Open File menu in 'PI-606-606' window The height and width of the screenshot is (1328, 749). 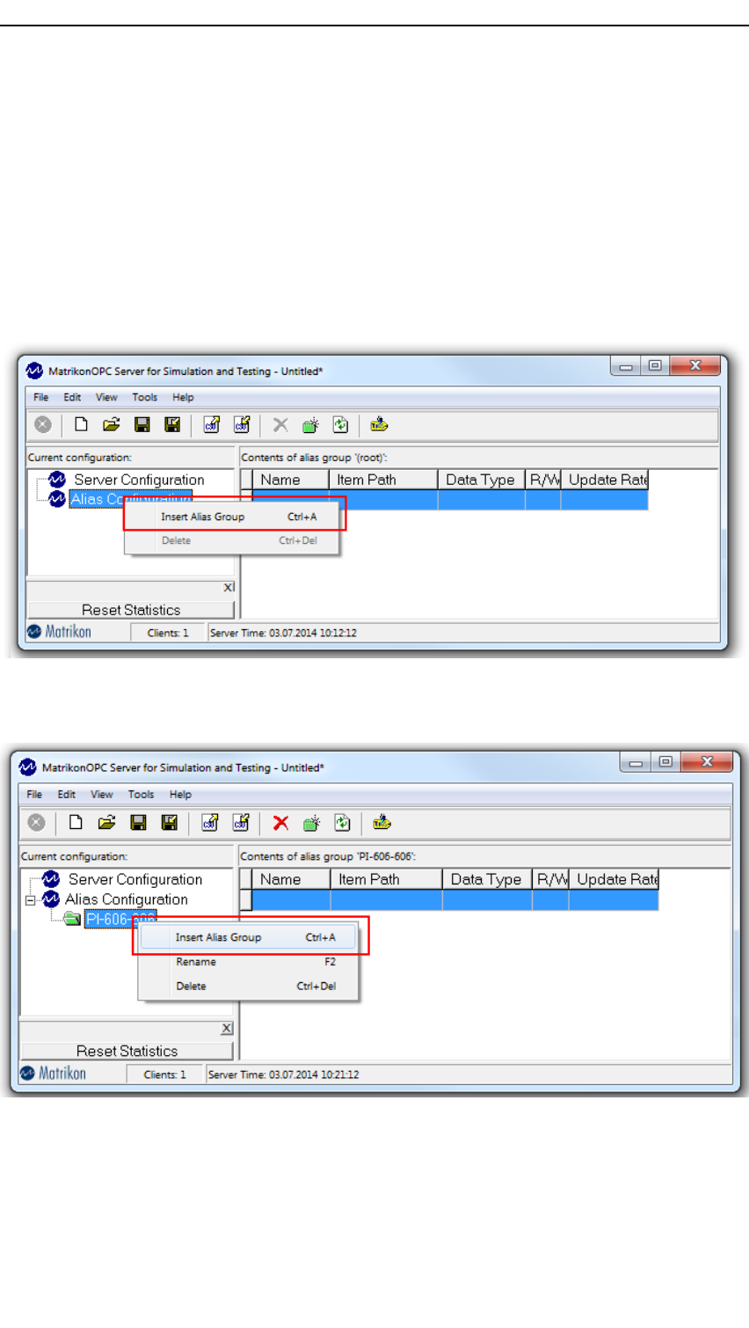pos(34,795)
